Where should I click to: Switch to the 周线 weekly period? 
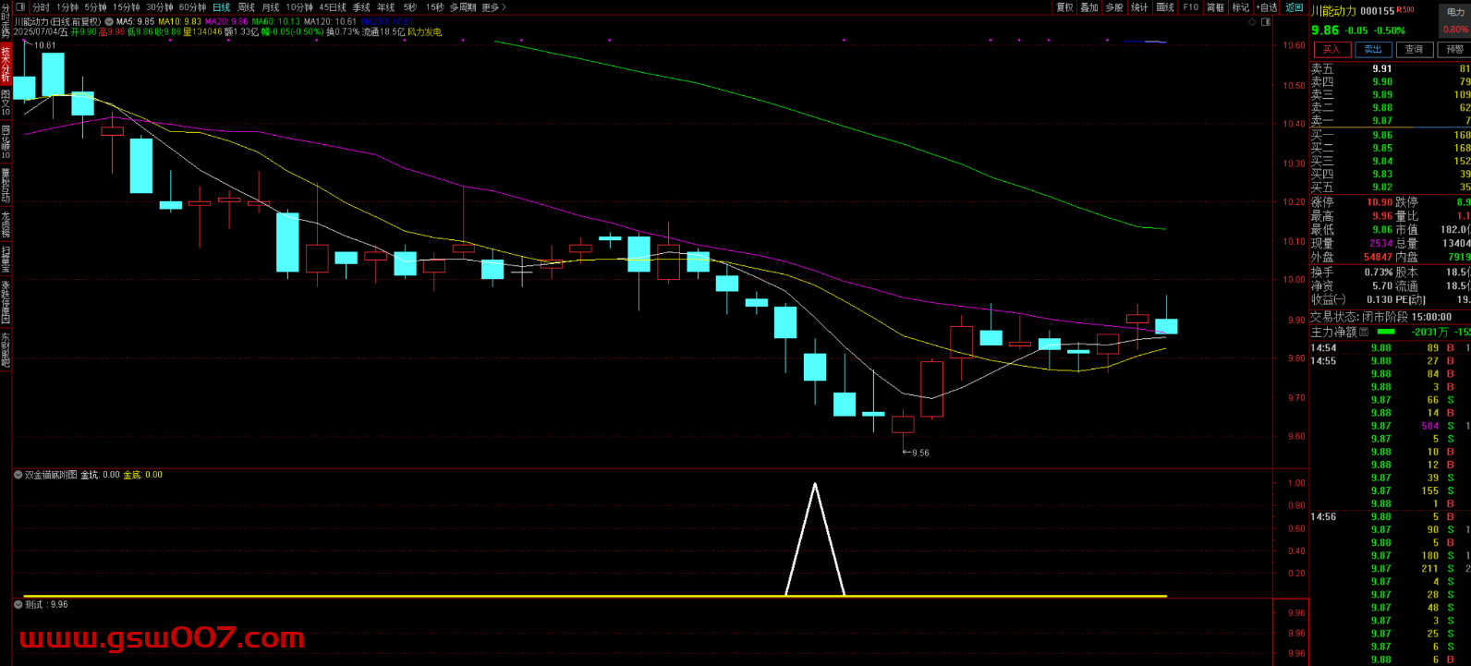click(x=246, y=7)
